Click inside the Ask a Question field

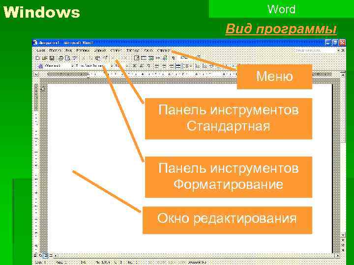click(315, 50)
